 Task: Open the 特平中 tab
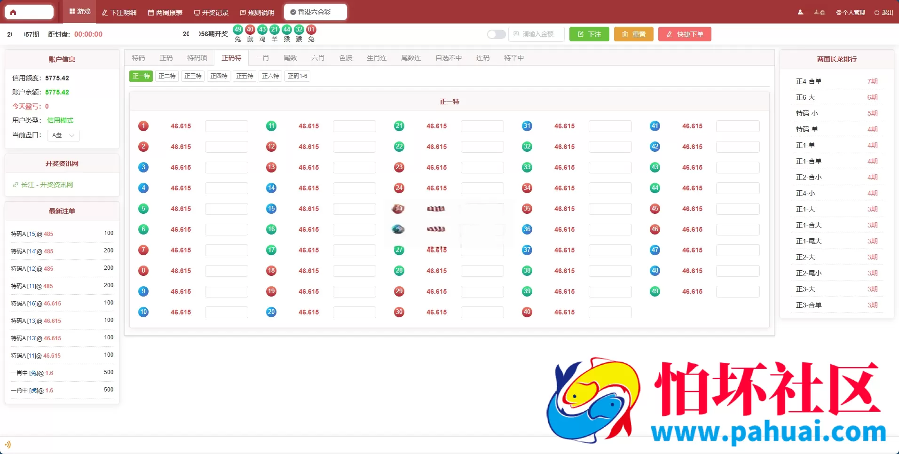pos(514,58)
